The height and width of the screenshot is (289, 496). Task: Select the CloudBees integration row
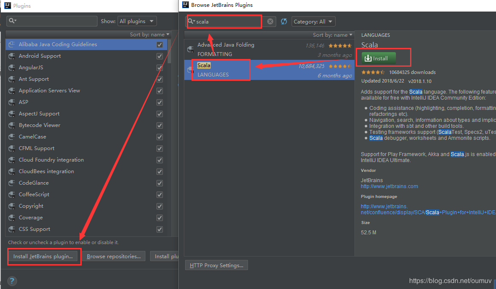pos(86,171)
